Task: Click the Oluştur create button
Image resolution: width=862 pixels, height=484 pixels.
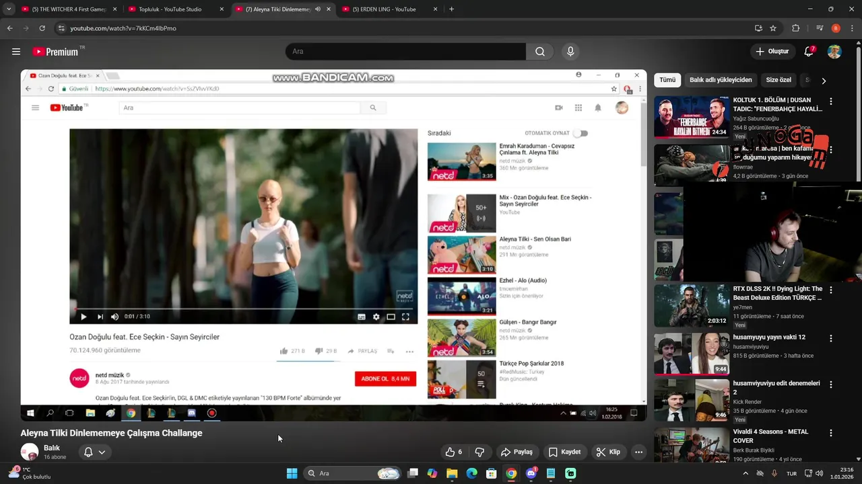Action: [772, 52]
